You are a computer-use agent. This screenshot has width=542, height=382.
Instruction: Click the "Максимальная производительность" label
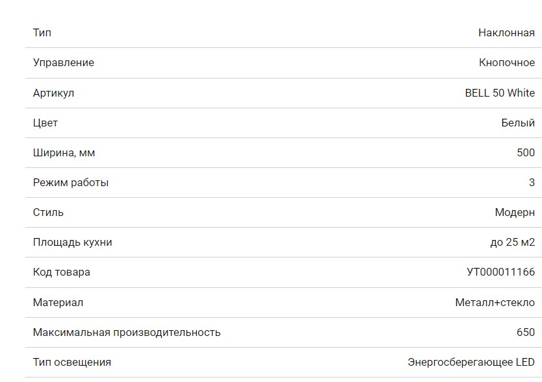click(127, 332)
